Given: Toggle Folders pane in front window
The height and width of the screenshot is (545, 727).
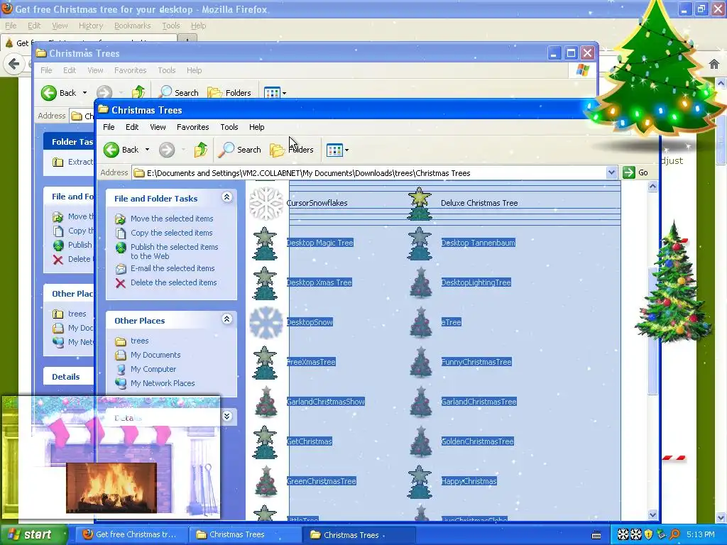Looking at the screenshot, I should point(292,150).
